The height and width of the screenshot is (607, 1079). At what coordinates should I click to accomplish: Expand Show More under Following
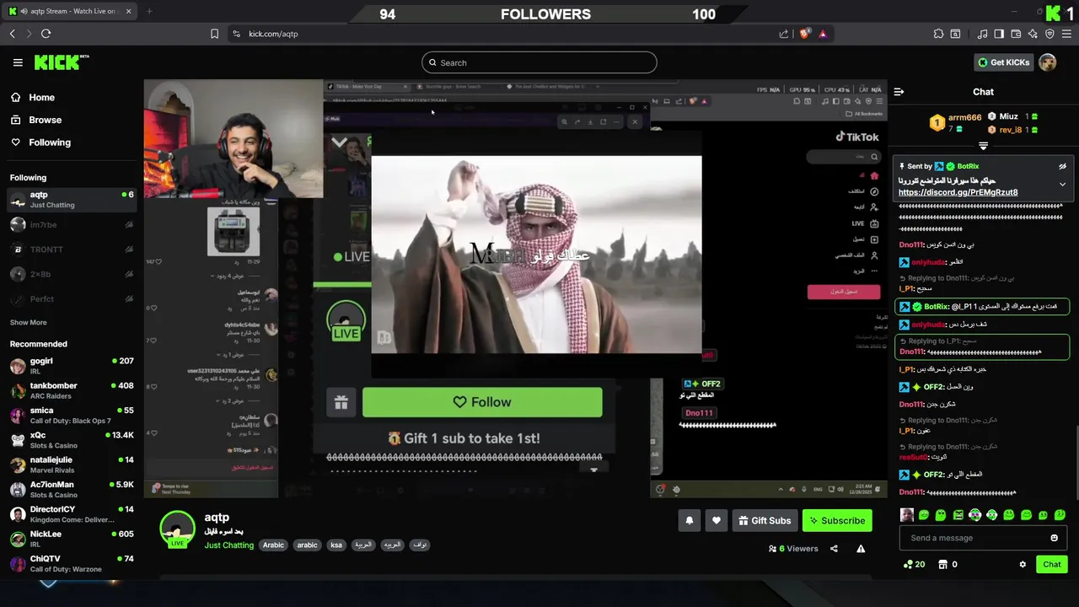click(x=28, y=322)
